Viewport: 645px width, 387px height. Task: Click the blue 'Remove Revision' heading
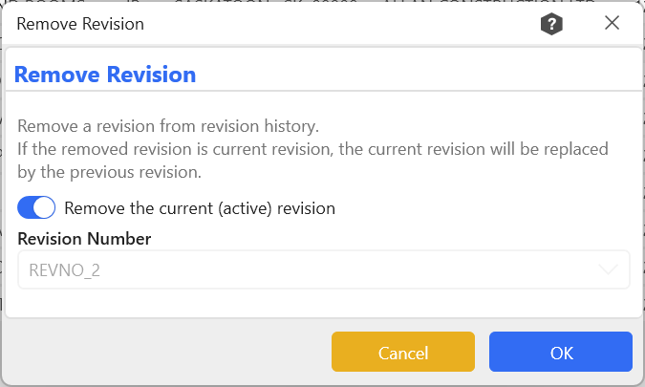[x=105, y=75]
